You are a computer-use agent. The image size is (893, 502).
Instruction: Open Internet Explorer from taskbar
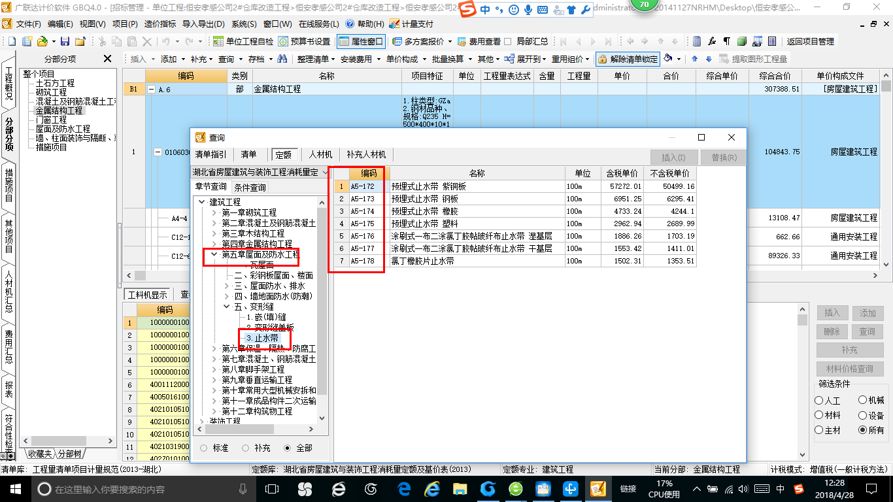coord(431,489)
